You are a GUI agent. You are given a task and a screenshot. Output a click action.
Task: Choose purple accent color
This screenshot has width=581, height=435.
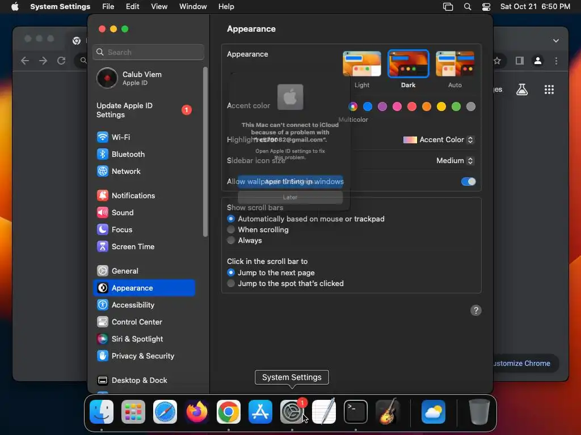pos(382,107)
